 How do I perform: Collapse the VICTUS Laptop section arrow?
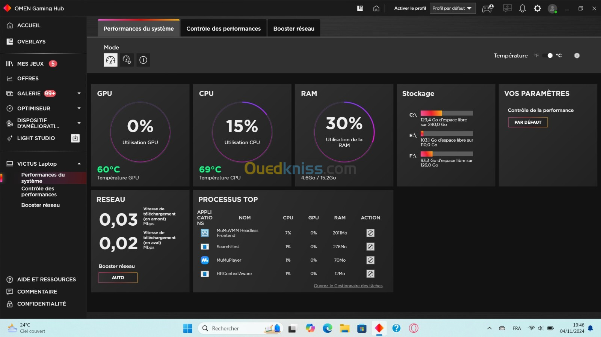click(x=79, y=164)
